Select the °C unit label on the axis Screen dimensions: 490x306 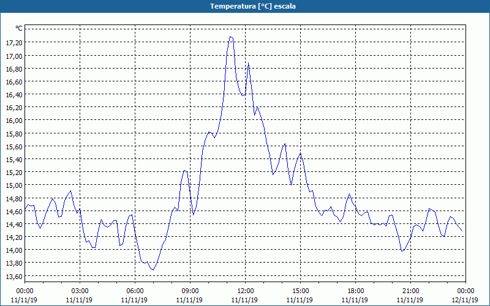pyautogui.click(x=19, y=28)
